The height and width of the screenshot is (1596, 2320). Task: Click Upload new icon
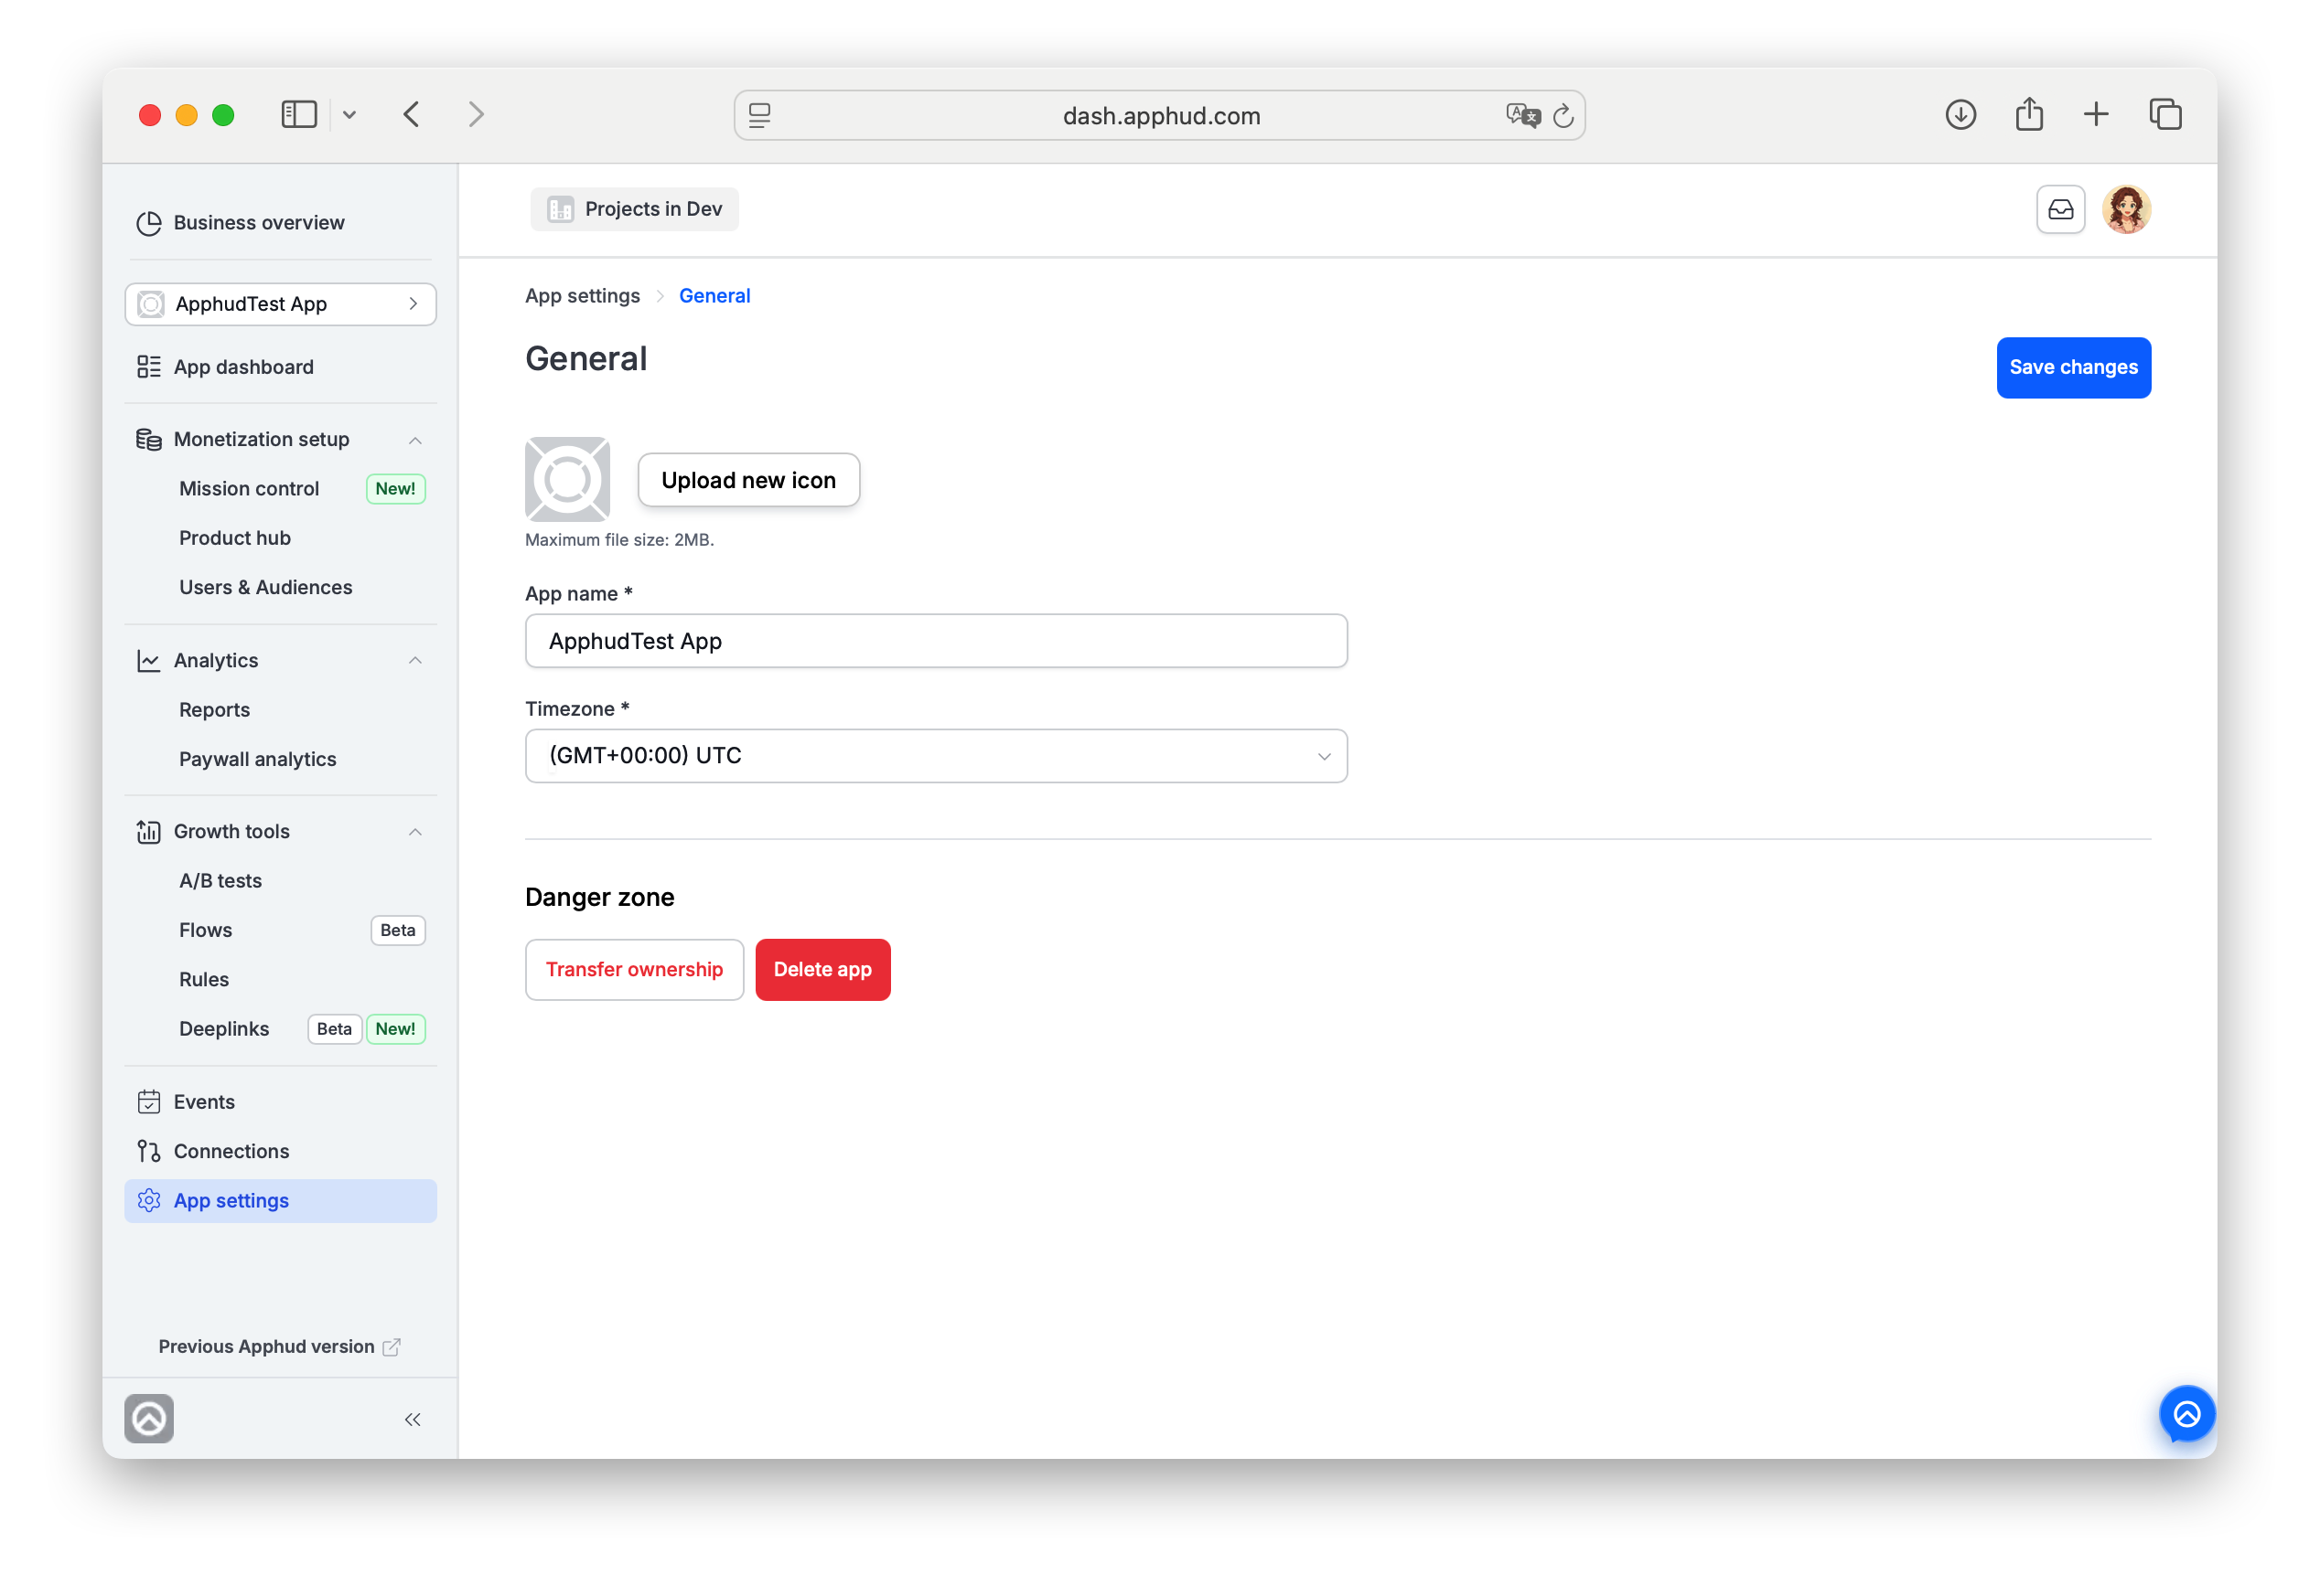[748, 480]
